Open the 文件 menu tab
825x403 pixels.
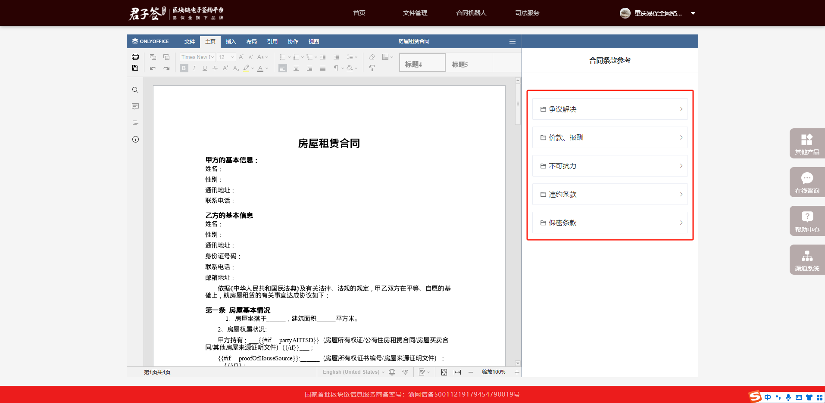point(190,42)
